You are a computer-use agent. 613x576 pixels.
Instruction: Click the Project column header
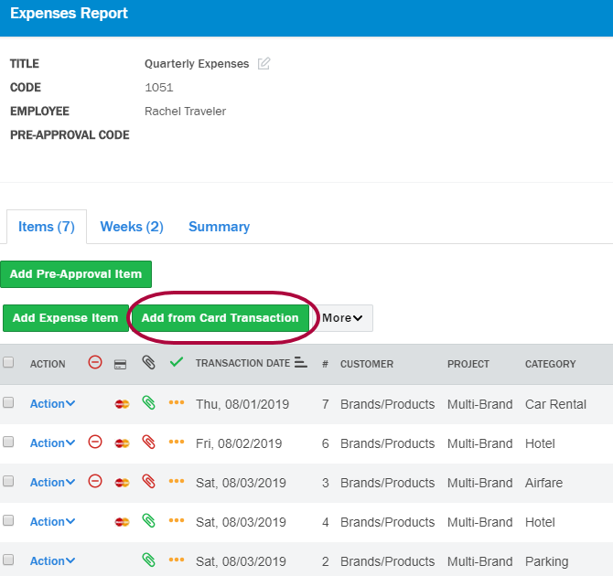468,364
